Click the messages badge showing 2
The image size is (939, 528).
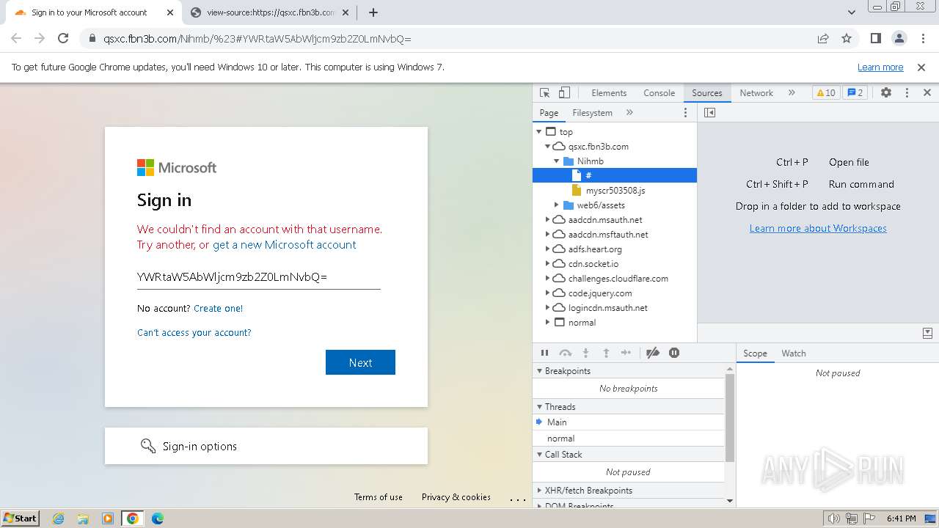855,93
